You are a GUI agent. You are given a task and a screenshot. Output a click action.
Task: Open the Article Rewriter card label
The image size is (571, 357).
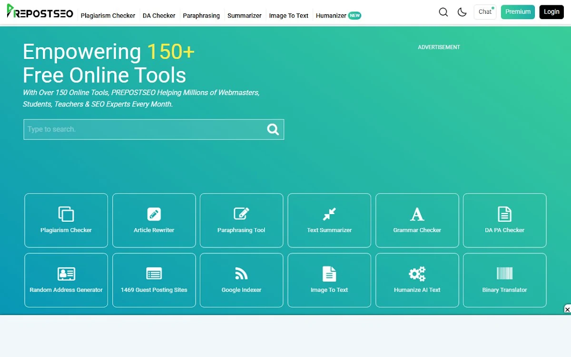pyautogui.click(x=154, y=230)
